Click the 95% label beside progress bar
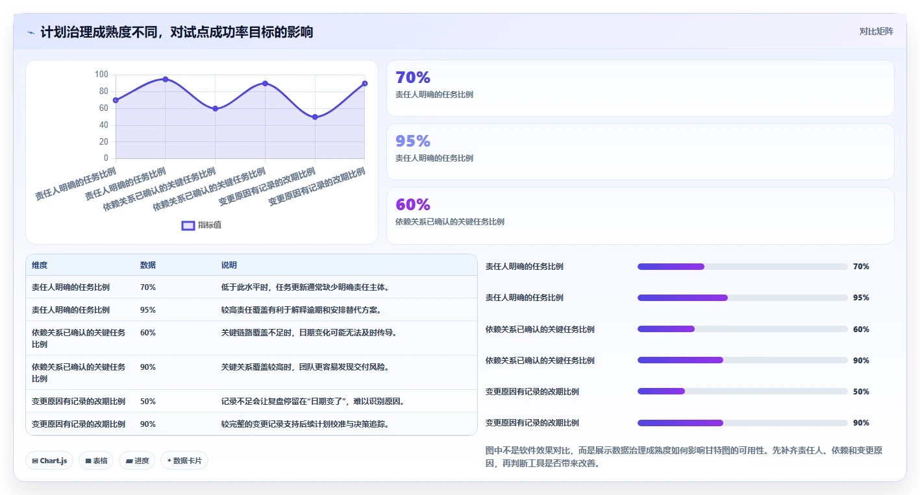The width and height of the screenshot is (920, 495). tap(861, 298)
